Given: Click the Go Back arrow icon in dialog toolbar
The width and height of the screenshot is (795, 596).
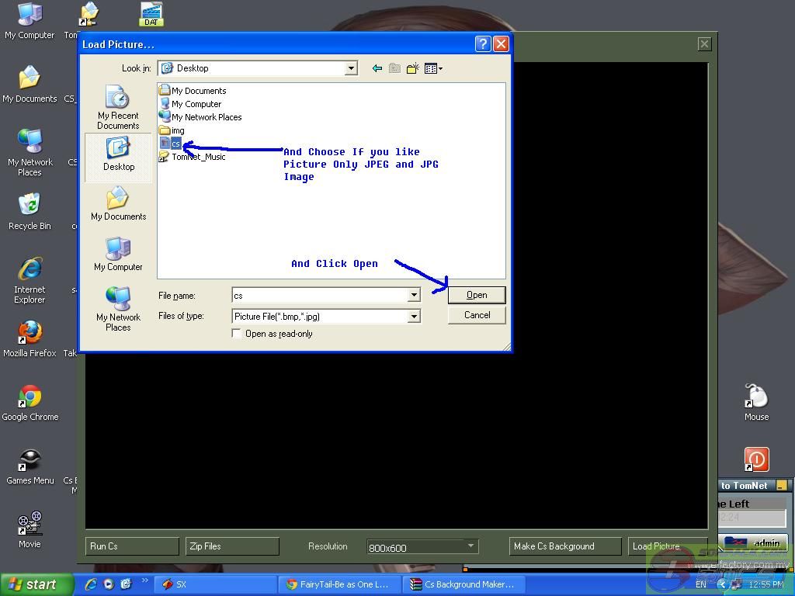Looking at the screenshot, I should (377, 68).
